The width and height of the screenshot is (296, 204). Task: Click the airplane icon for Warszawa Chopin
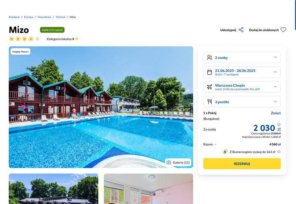[x=209, y=87]
